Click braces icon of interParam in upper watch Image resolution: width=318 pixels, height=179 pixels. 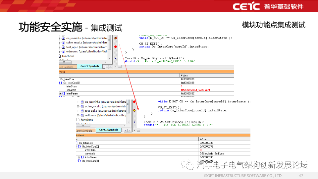[64, 93]
